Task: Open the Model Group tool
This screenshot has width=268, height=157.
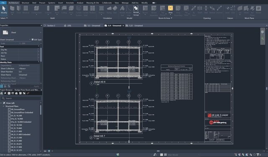Action: pyautogui.click(x=136, y=10)
